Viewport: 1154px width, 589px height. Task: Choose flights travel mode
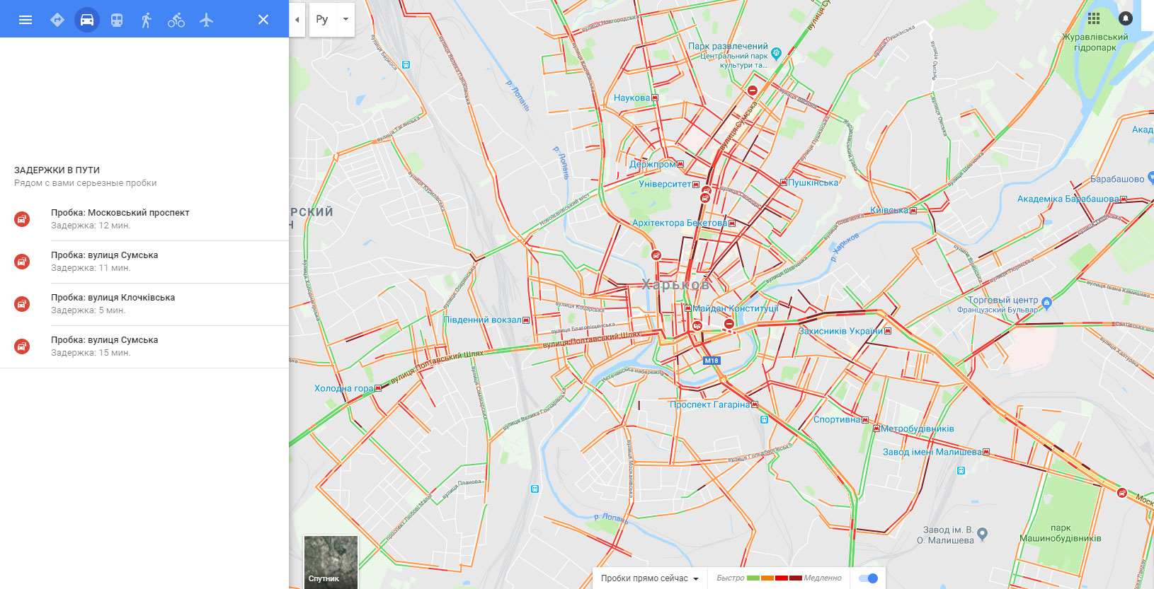(x=206, y=20)
